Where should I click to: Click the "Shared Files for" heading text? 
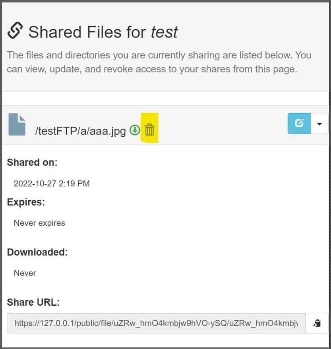point(87,32)
